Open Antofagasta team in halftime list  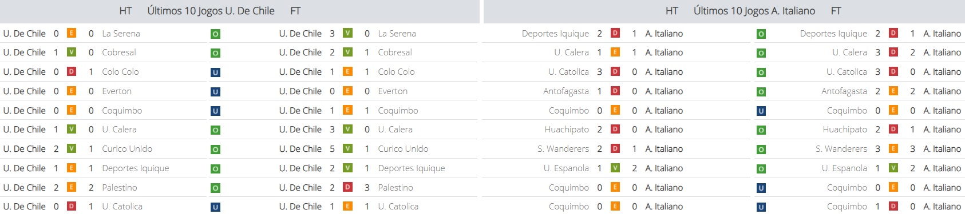(565, 91)
